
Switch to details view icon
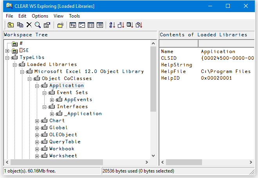[x=100, y=25]
